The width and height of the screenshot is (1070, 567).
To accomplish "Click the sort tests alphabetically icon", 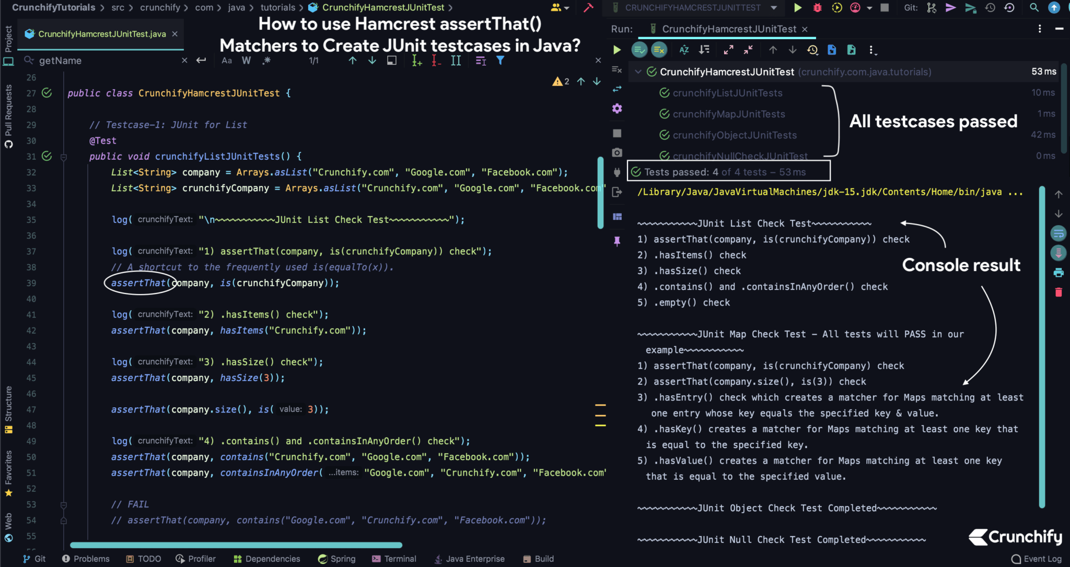I will tap(684, 50).
